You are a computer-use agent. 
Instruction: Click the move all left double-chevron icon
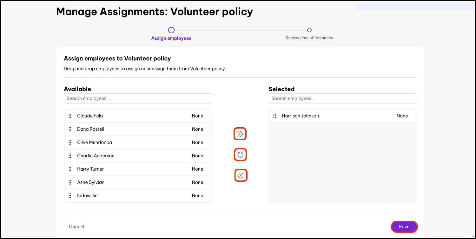[x=241, y=176]
